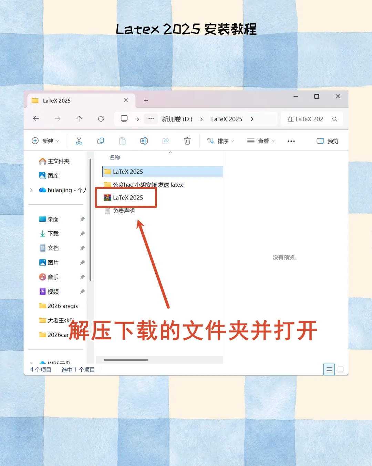Sort by the 名称 column header
The image size is (372, 466).
(115, 157)
